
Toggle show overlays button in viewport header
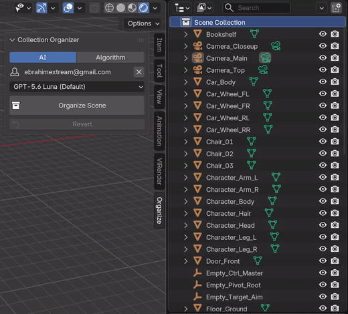point(68,8)
